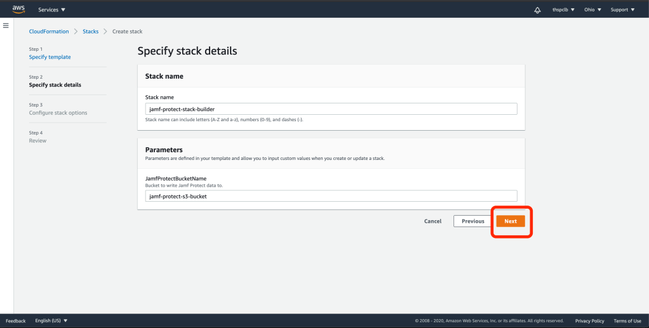Image resolution: width=649 pixels, height=328 pixels.
Task: Click the AWS logo icon
Action: click(18, 10)
